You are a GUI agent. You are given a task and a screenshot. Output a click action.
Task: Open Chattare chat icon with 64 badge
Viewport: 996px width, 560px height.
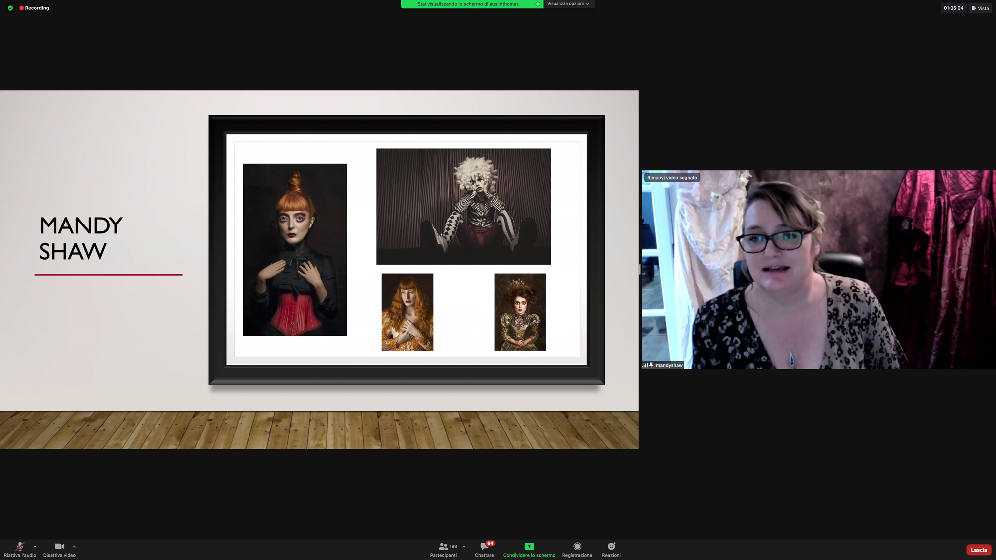[x=484, y=546]
